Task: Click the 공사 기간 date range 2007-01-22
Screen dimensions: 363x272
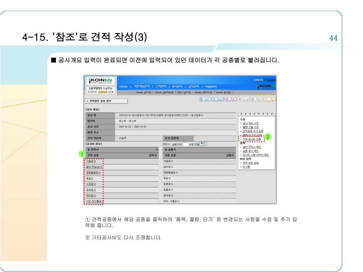Action: tap(133, 127)
